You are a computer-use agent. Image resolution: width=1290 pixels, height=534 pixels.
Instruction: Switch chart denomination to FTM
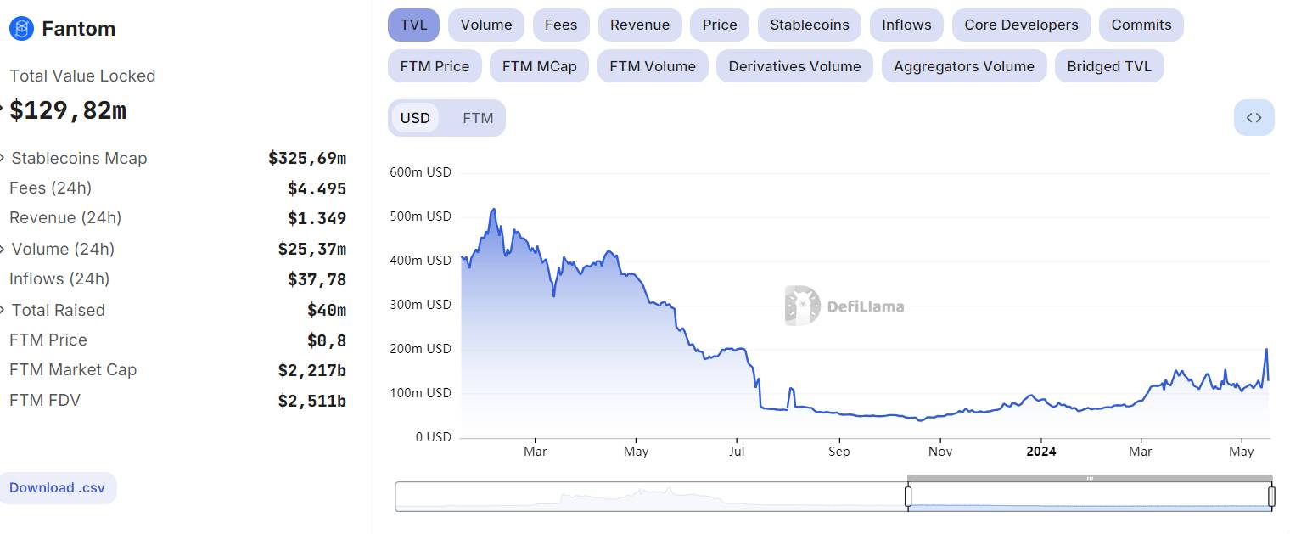[478, 118]
